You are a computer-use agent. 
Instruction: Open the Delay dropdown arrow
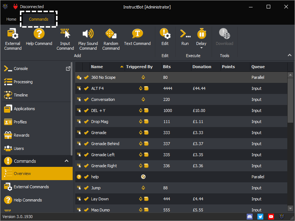(201, 48)
